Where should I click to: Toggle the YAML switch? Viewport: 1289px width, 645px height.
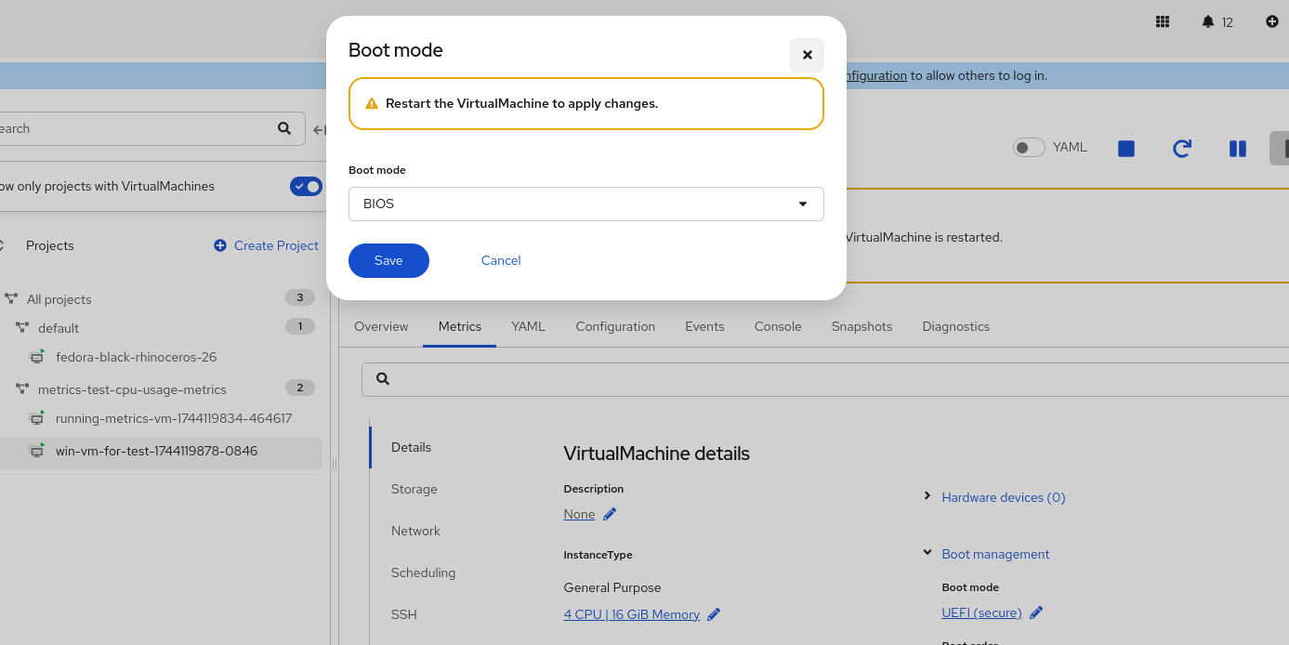click(x=1029, y=148)
